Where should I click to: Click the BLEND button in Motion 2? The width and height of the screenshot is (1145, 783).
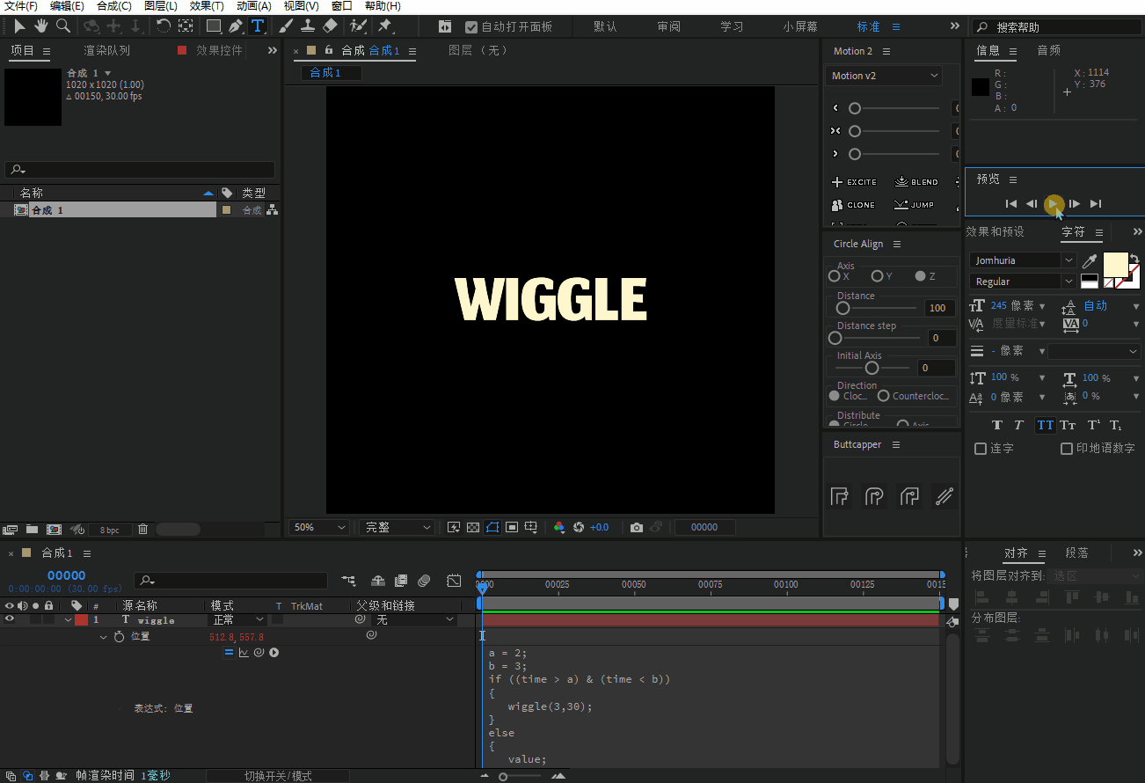(916, 182)
